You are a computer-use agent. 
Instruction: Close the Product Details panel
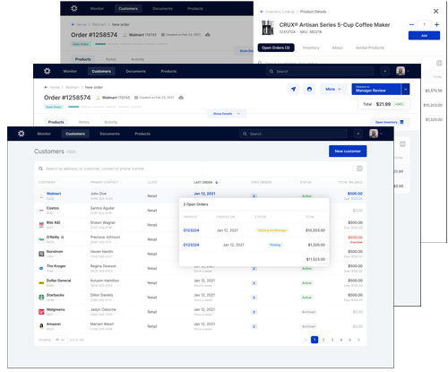click(x=436, y=12)
